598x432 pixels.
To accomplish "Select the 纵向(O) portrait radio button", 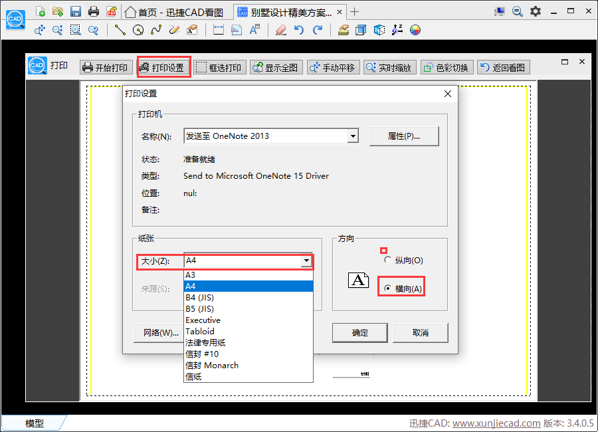I will coord(387,260).
